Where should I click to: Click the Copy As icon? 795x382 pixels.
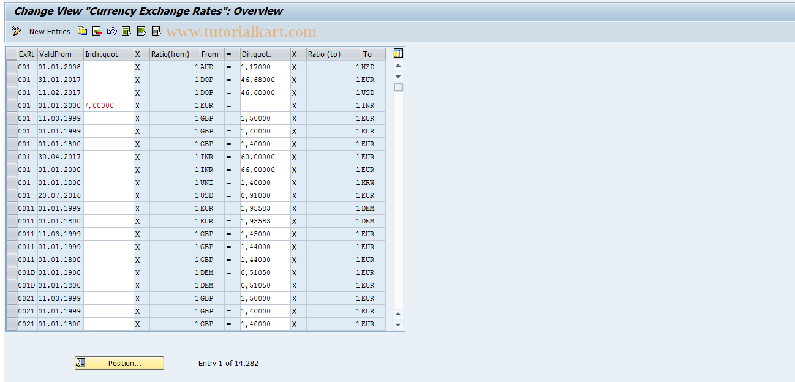pyautogui.click(x=82, y=31)
